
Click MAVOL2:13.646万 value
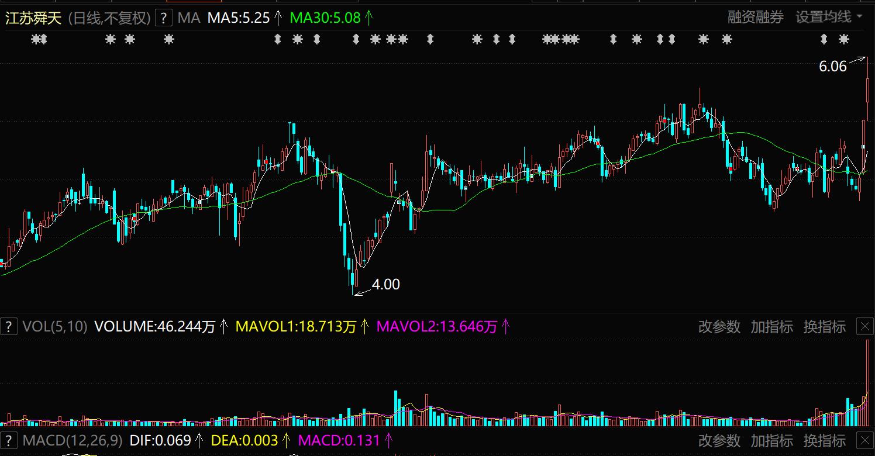pyautogui.click(x=437, y=326)
